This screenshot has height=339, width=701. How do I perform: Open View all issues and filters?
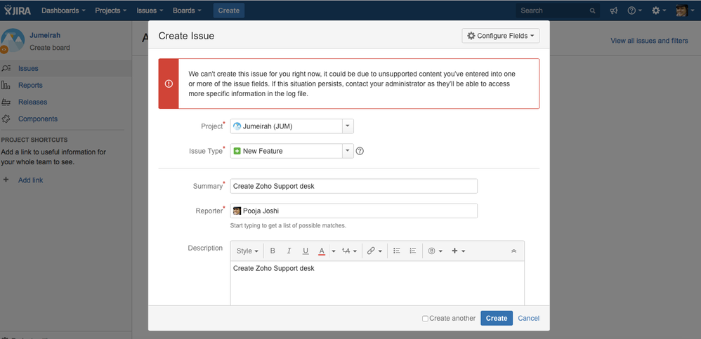650,41
